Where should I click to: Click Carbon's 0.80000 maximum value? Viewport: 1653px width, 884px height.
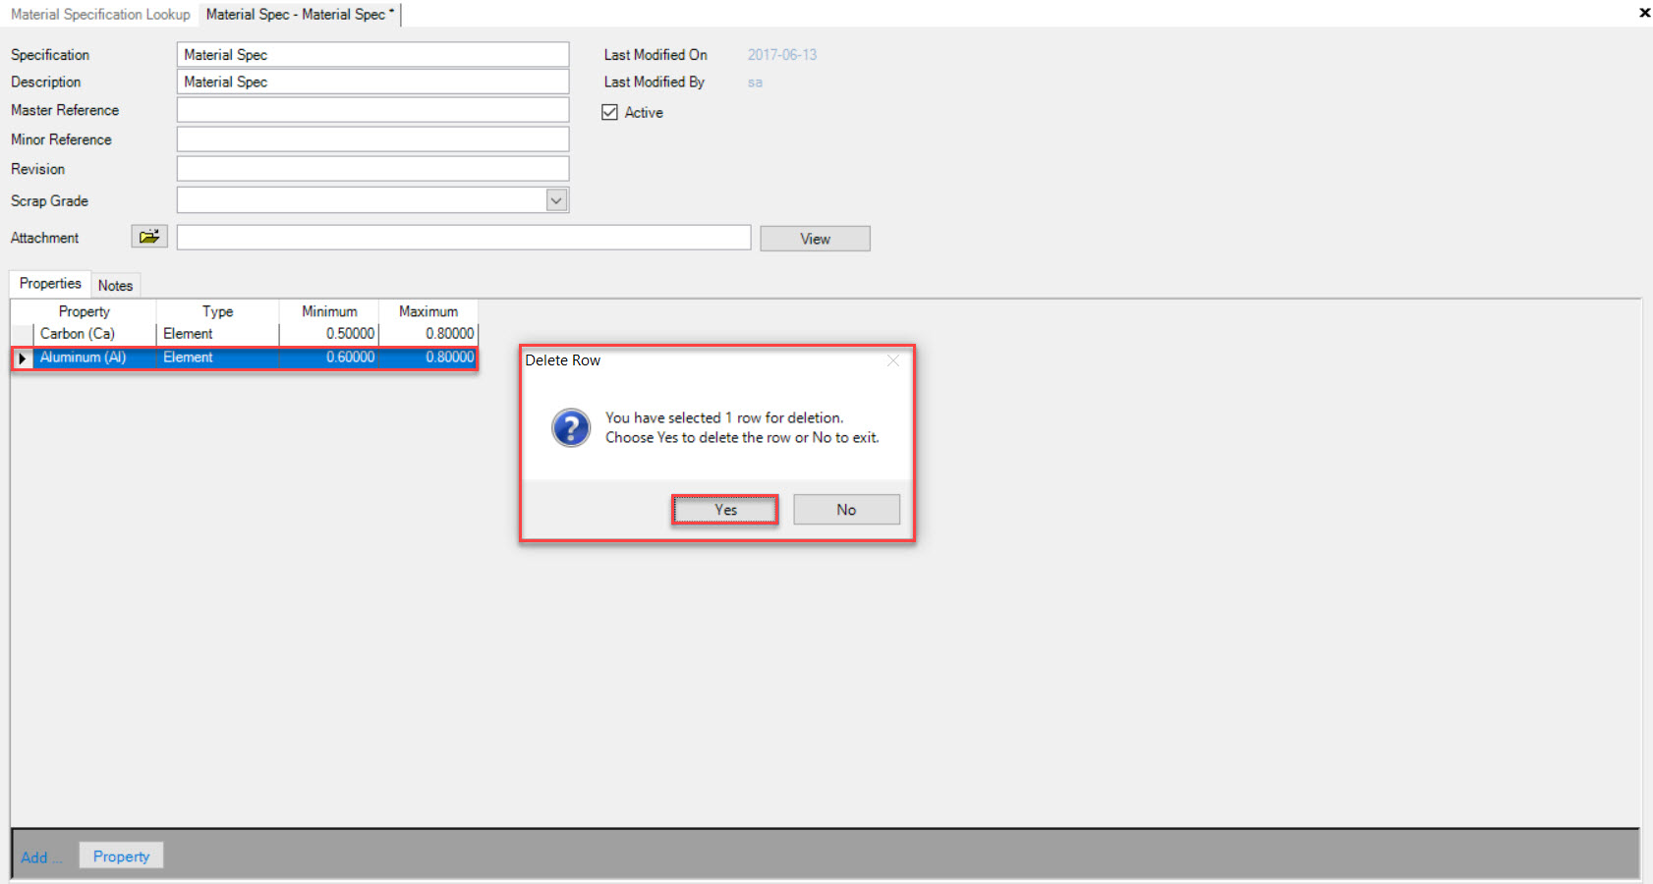pos(428,334)
